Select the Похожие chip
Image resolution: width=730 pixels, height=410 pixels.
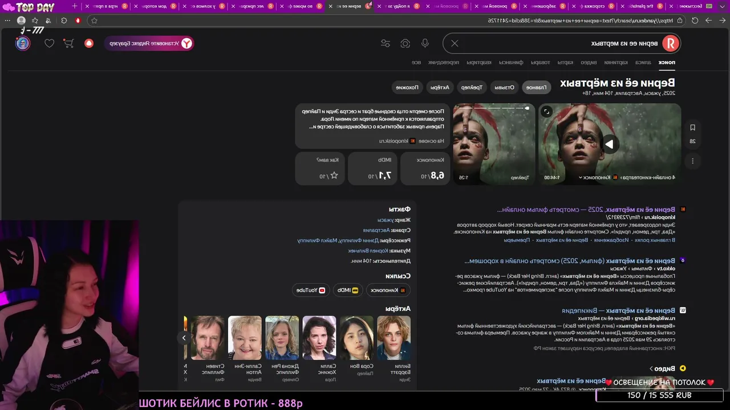(x=407, y=87)
